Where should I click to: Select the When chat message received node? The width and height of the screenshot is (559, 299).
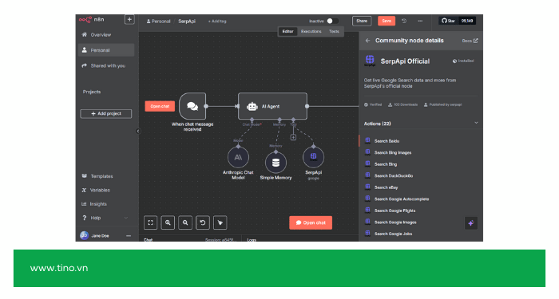tap(192, 106)
